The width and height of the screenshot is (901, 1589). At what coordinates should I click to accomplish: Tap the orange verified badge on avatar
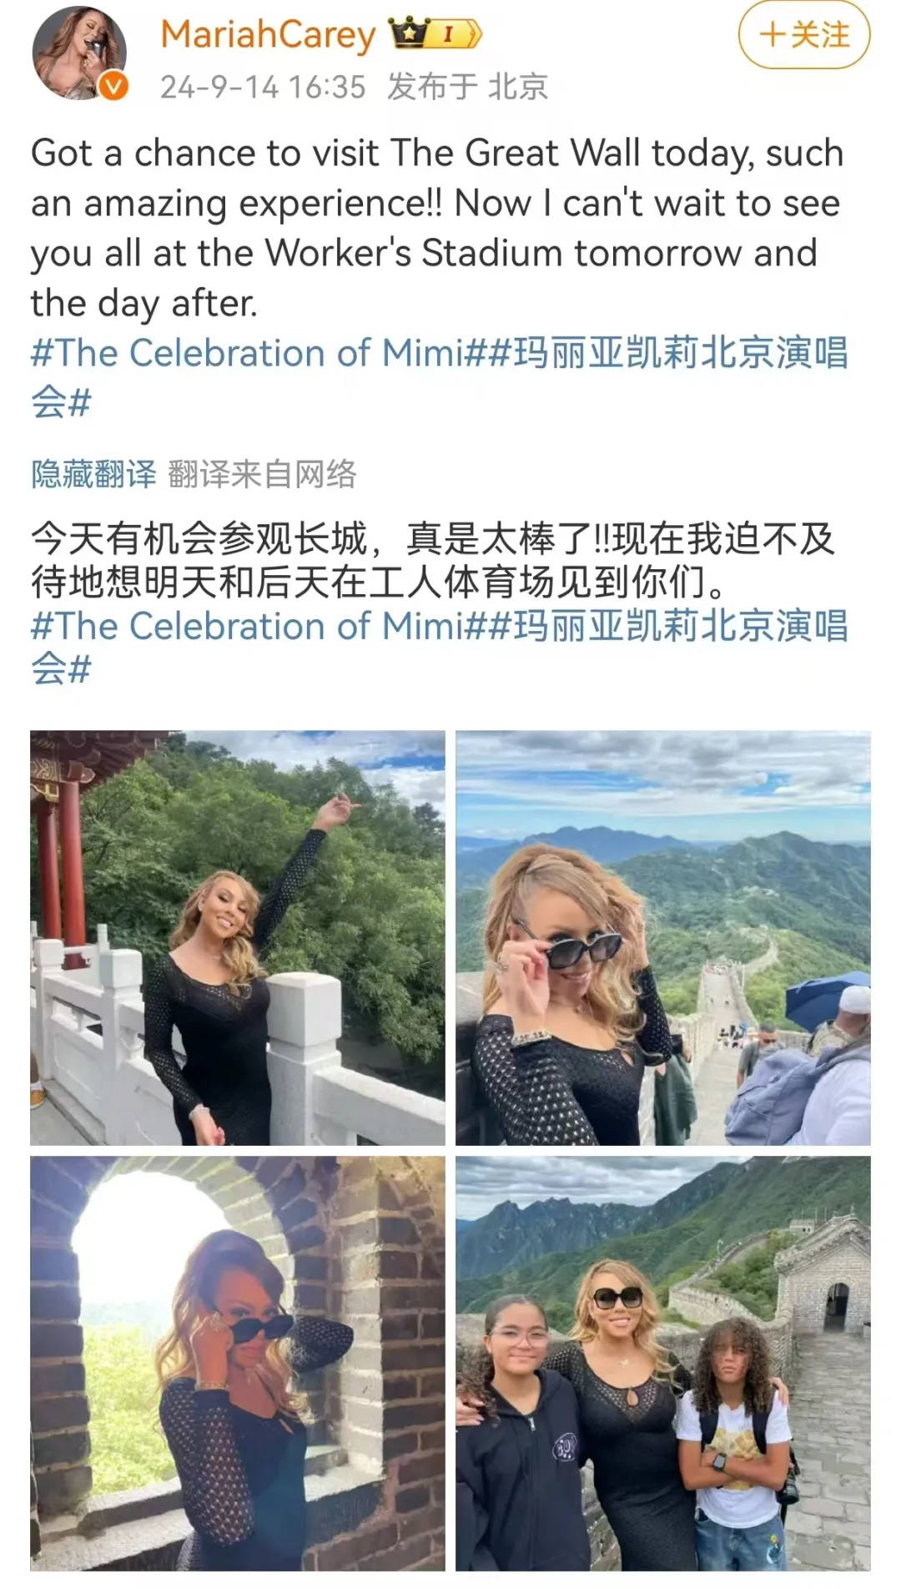click(x=113, y=86)
